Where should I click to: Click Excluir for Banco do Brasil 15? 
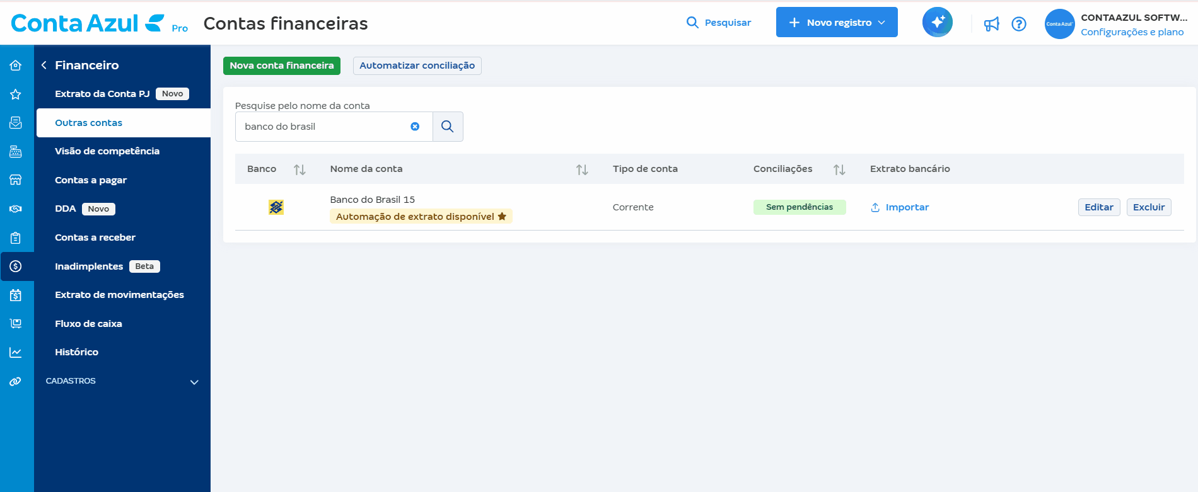(x=1149, y=207)
